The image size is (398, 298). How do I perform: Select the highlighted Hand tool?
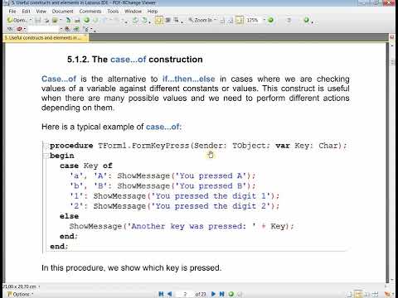point(159,20)
